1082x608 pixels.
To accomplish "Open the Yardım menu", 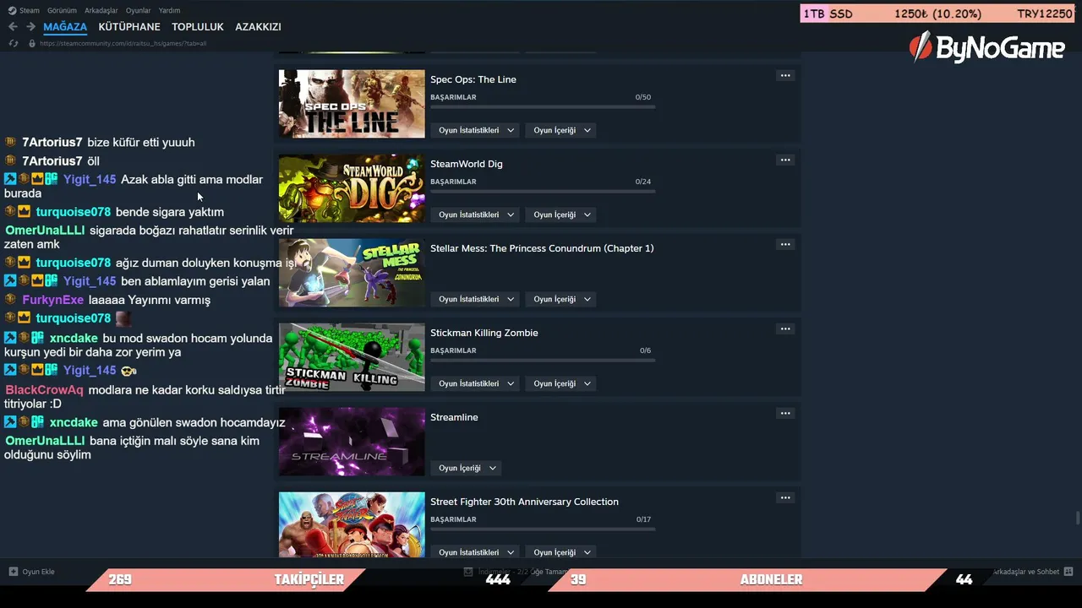I will click(169, 11).
